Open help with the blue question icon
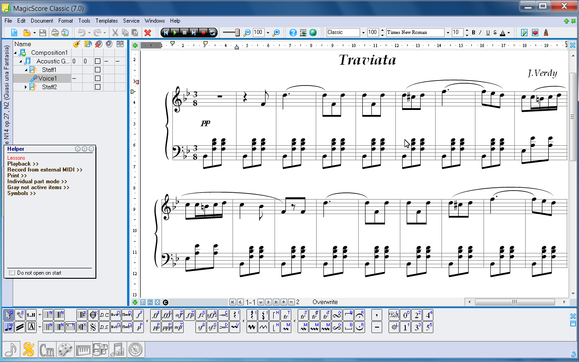The width and height of the screenshot is (579, 362). pyautogui.click(x=293, y=33)
